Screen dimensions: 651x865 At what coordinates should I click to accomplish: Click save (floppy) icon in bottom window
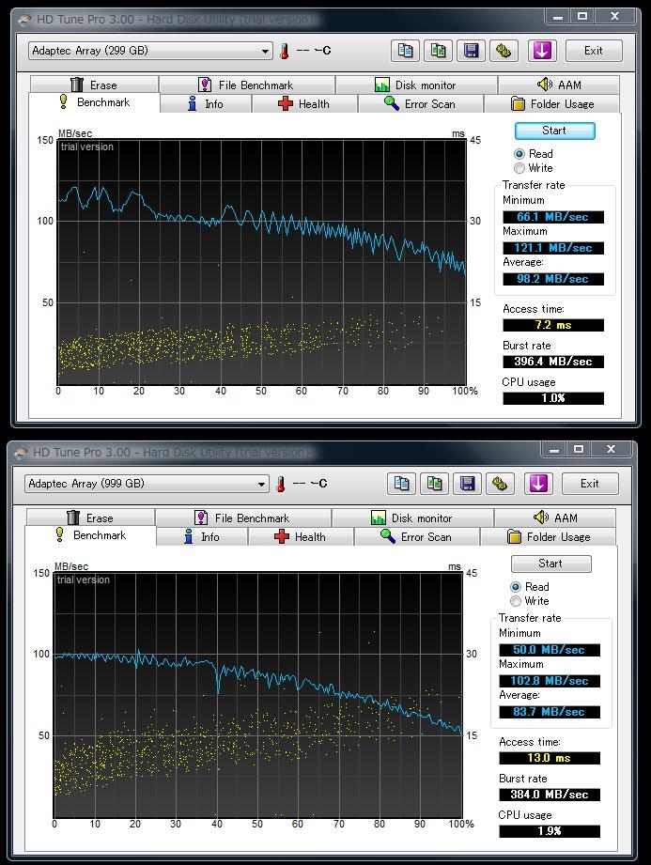(467, 484)
